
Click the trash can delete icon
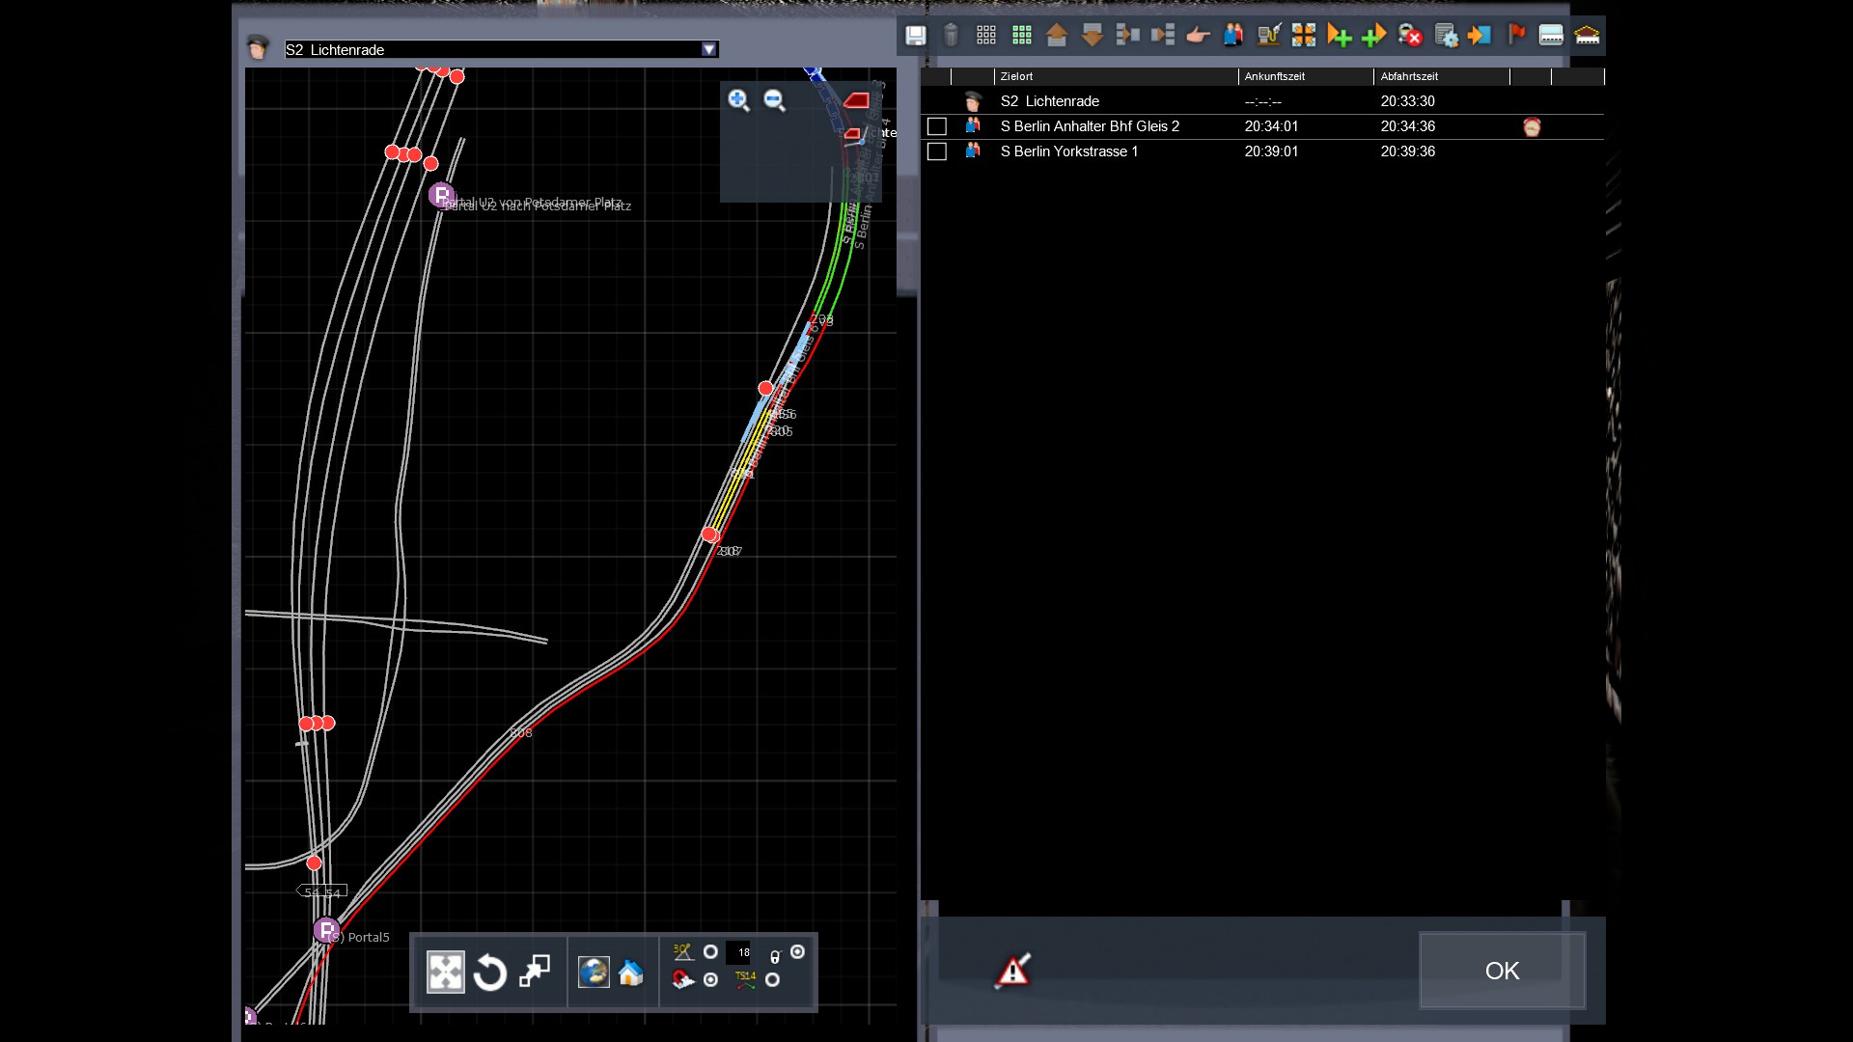(x=951, y=36)
